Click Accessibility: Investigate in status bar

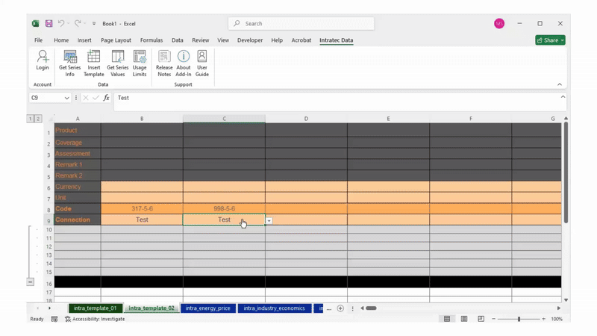[x=95, y=319]
